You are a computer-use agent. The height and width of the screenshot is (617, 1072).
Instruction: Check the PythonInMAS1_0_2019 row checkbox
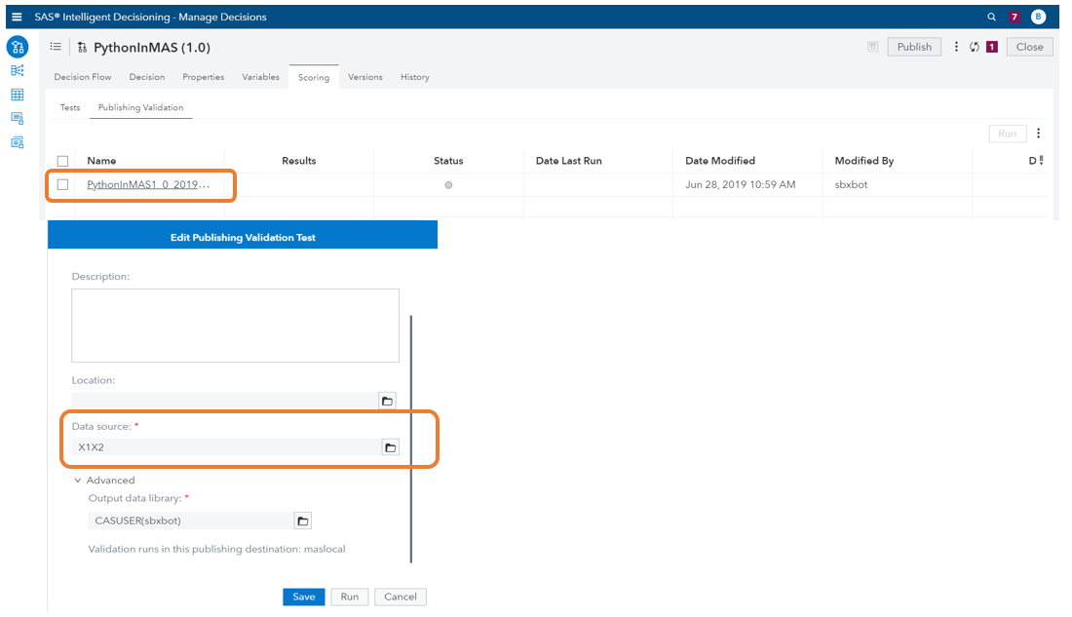(63, 184)
